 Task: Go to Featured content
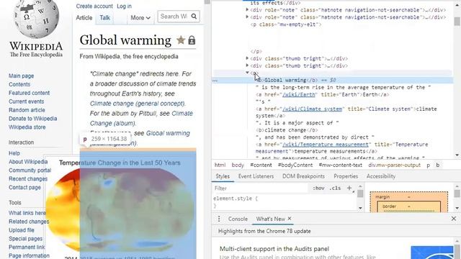click(29, 93)
